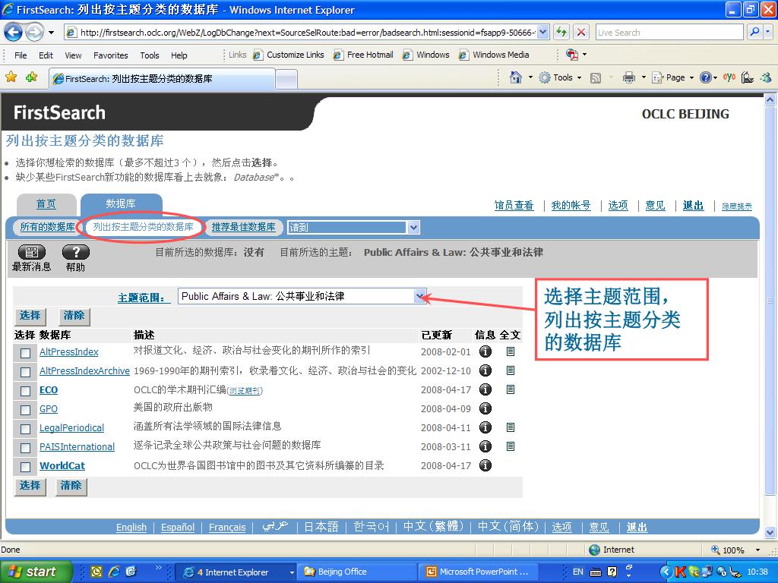Open the File menu
Viewport: 778px width, 583px height.
(21, 55)
